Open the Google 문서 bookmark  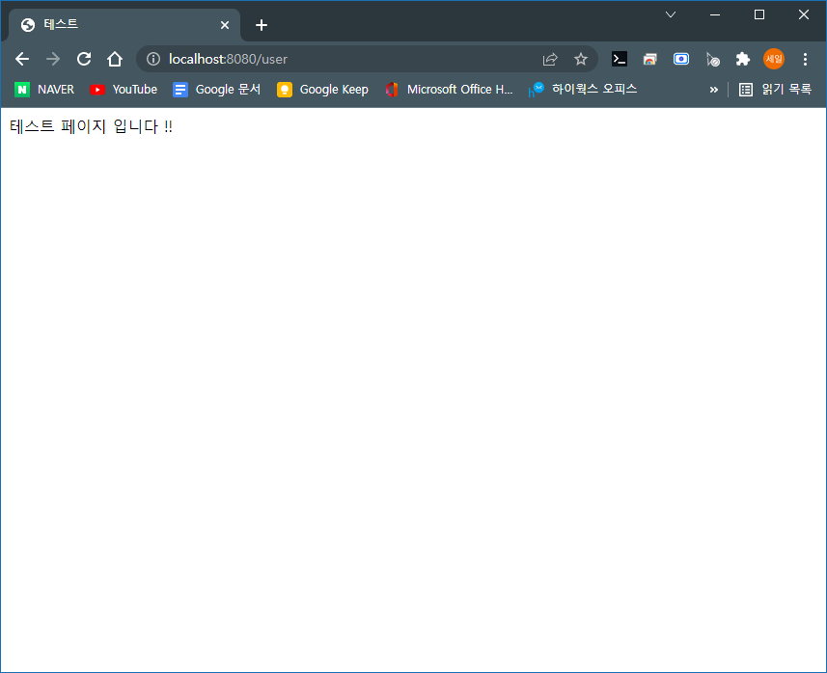point(217,90)
